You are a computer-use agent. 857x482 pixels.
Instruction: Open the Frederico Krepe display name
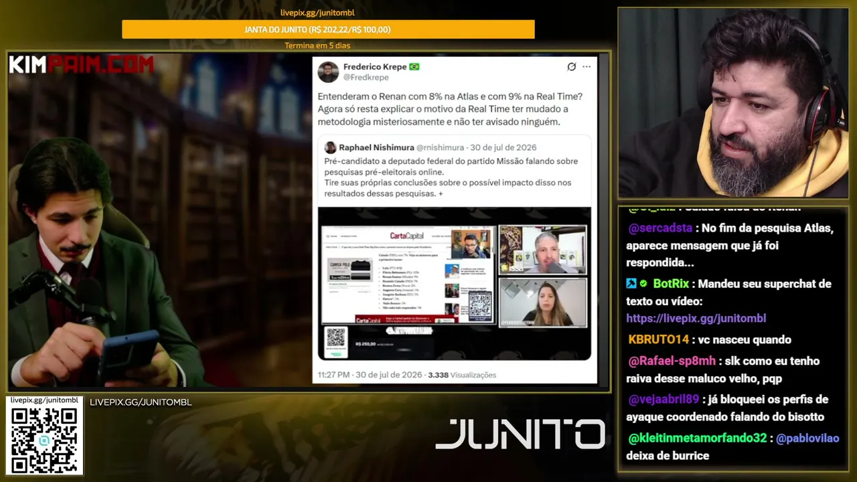click(374, 67)
